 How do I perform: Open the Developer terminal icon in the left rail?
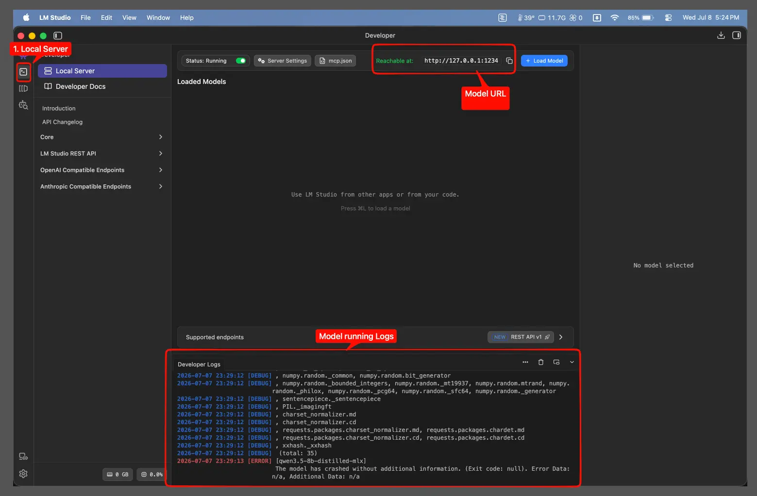23,72
